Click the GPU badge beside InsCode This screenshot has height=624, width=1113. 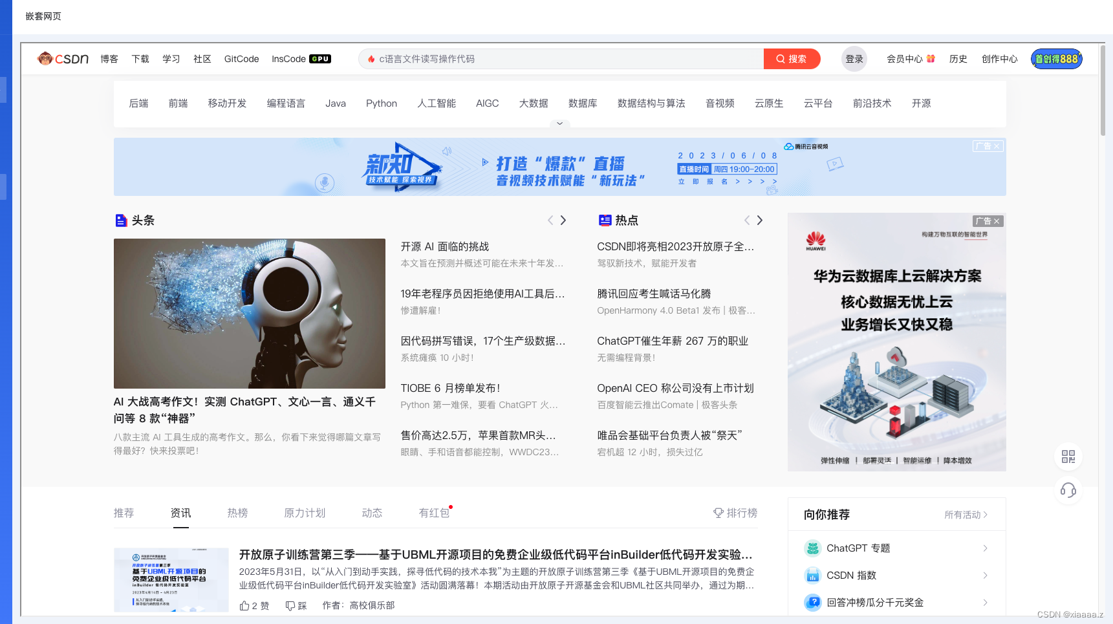pyautogui.click(x=321, y=58)
